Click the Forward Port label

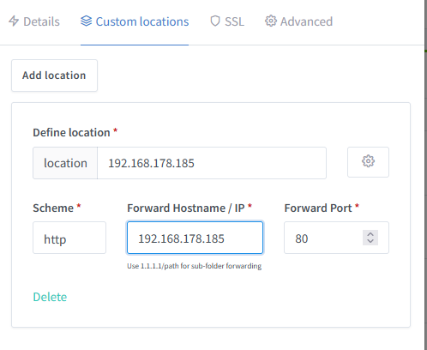tap(318, 208)
